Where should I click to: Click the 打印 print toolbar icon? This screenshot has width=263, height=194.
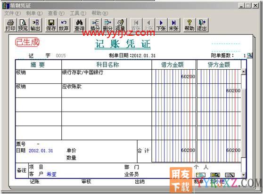click(x=10, y=25)
